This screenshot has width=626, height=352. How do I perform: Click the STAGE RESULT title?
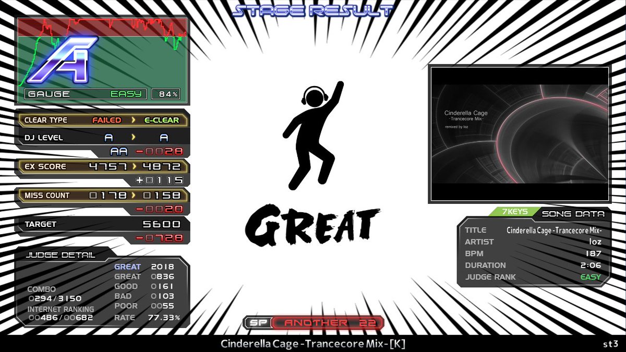[313, 10]
